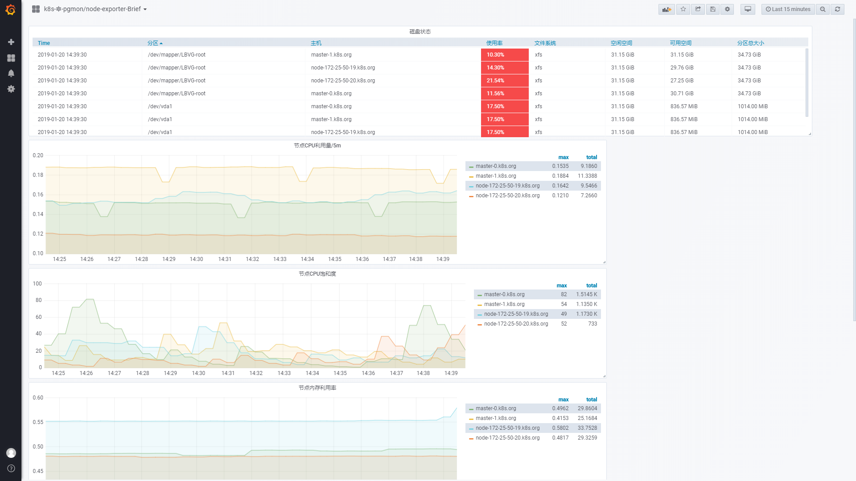
Task: Open the Dashboards grid icon in sidebar
Action: click(11, 58)
